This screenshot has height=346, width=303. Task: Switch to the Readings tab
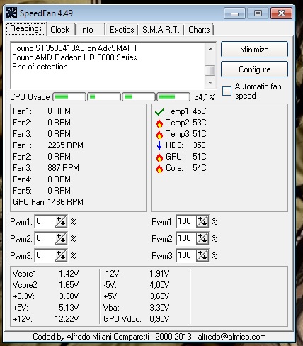pos(26,29)
